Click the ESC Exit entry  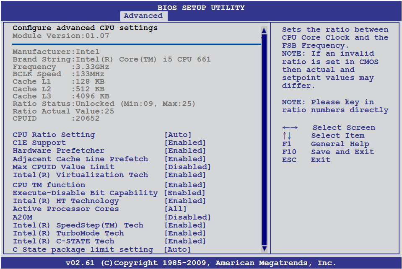coord(306,160)
